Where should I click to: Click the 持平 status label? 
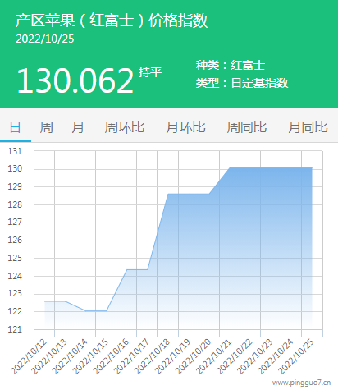pyautogui.click(x=150, y=72)
